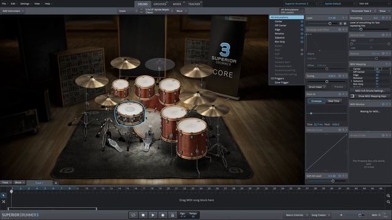This screenshot has width=392, height=220.
Task: Open the 5.5x14" Ayotte Maple drum selector
Action: (159, 11)
